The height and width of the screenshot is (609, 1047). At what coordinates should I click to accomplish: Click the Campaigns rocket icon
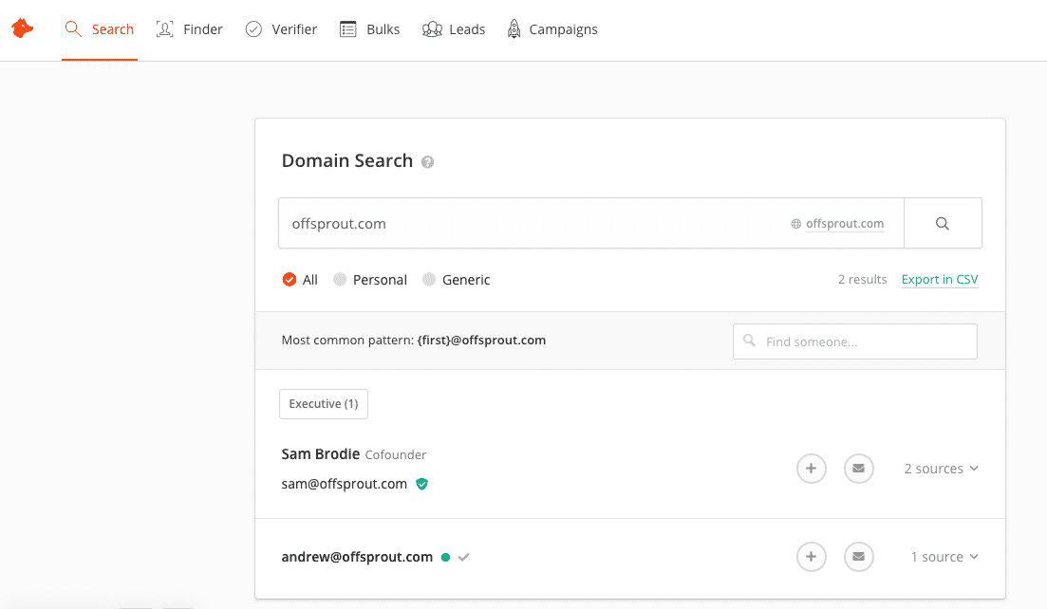click(x=514, y=28)
